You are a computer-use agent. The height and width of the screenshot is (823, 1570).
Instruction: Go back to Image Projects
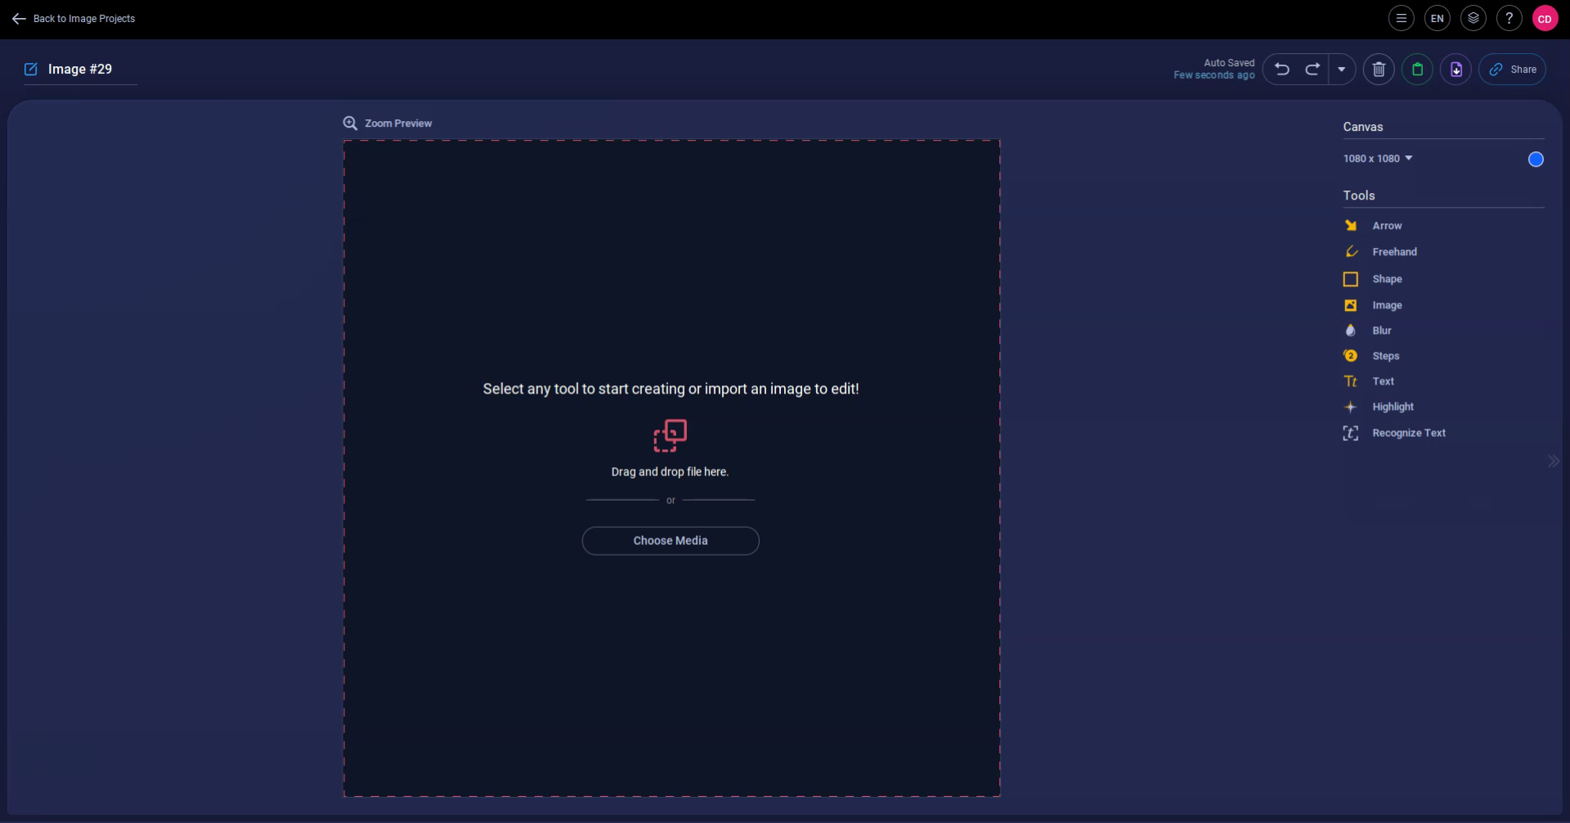(x=74, y=19)
